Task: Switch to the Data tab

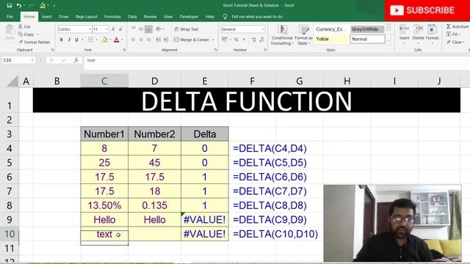Action: [x=132, y=16]
